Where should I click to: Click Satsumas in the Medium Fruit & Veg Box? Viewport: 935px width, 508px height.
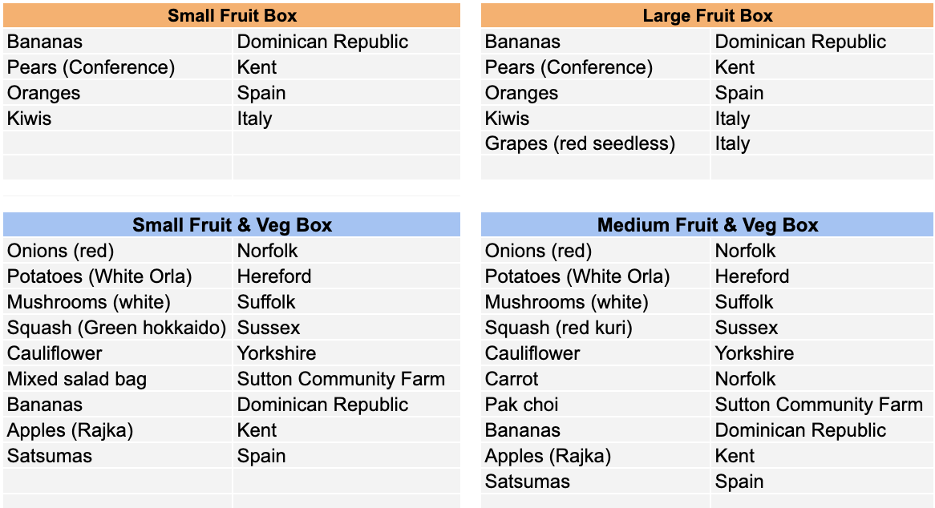tap(595, 482)
